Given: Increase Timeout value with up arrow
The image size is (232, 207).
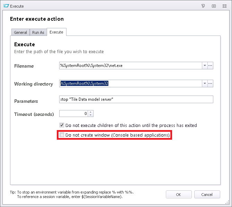Looking at the screenshot, I should point(91,112).
